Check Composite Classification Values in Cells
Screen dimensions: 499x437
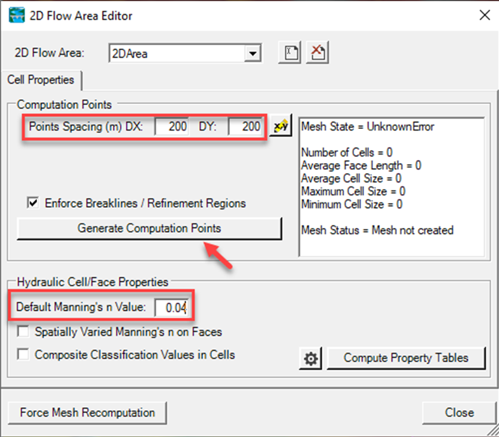click(23, 355)
